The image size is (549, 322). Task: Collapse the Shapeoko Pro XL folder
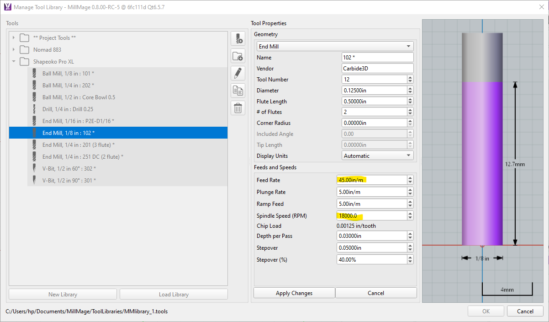(x=14, y=61)
